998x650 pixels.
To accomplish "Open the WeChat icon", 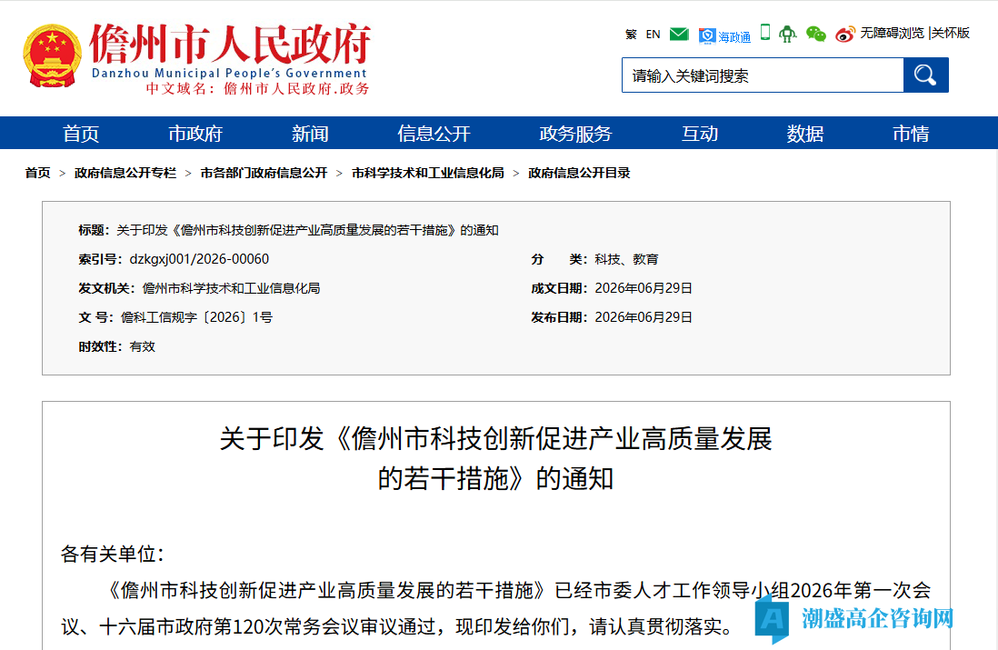I will (x=816, y=34).
